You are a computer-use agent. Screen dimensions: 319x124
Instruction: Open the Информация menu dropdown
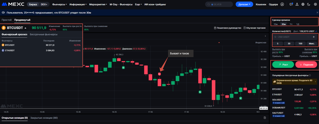(78, 5)
